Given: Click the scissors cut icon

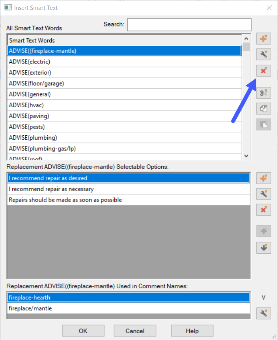Looking at the screenshot, I should pos(264,93).
